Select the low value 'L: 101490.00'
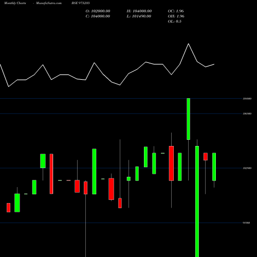The height and width of the screenshot is (257, 257). (139, 16)
